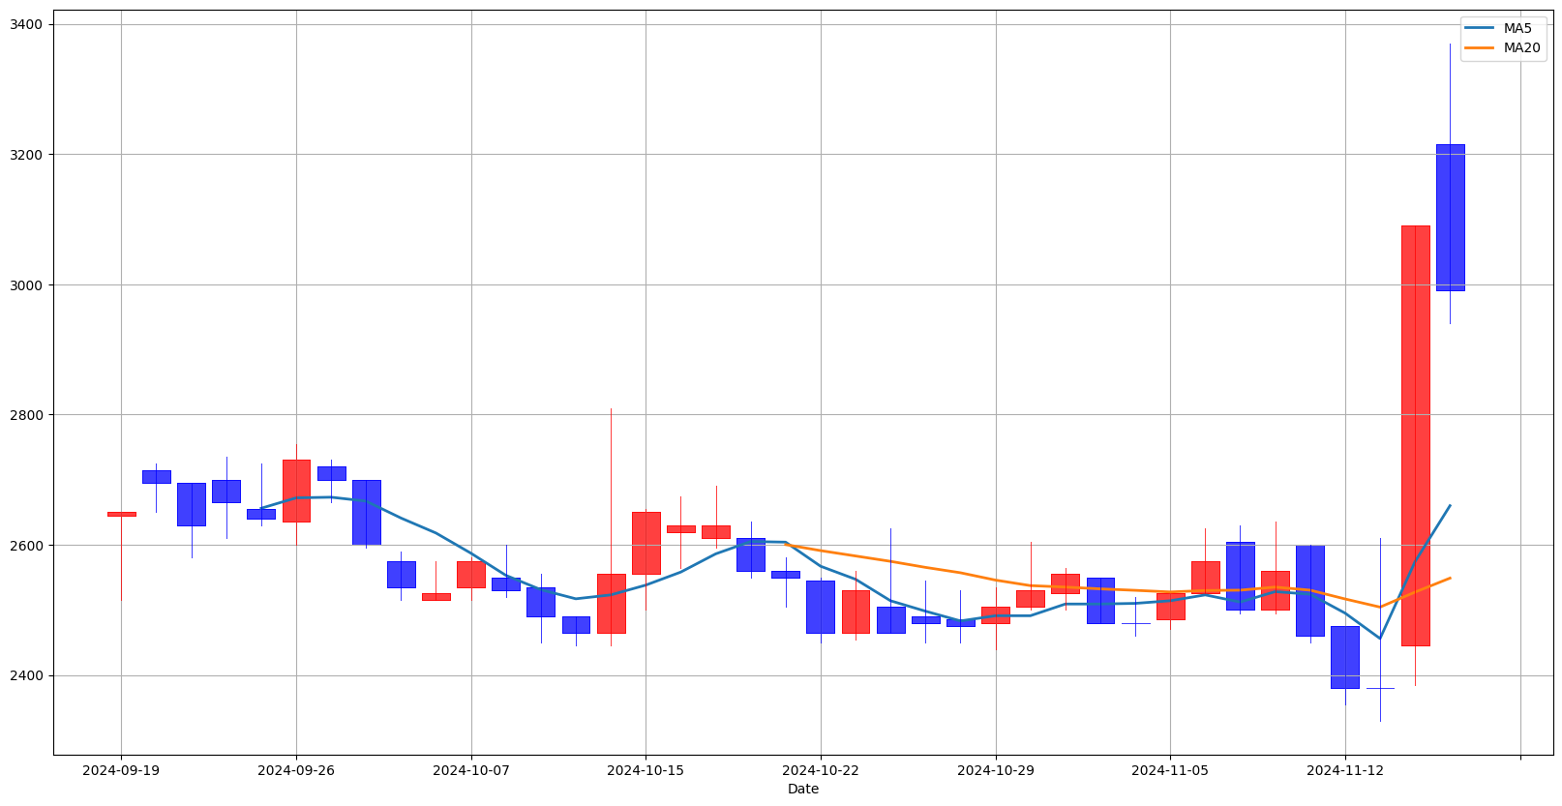Click the blue candle on 2024-10-22
Screen dimensions: 1562x806
(x=821, y=607)
